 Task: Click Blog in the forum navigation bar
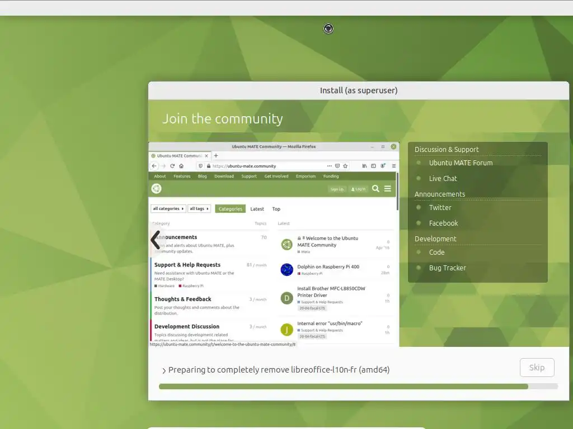203,176
